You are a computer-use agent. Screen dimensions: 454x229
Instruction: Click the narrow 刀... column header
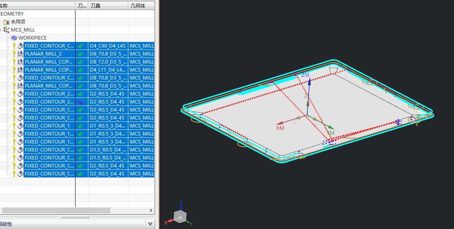point(82,6)
